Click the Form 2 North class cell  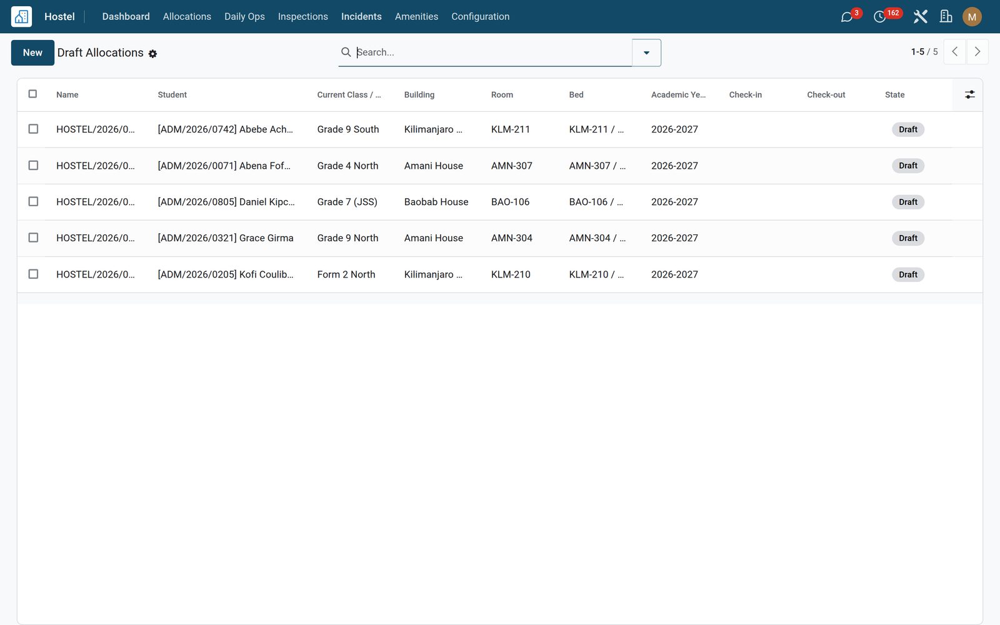(346, 274)
